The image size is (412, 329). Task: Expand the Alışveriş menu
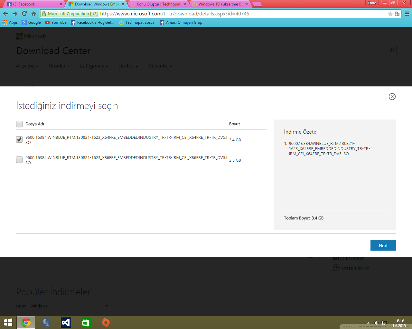point(27,66)
